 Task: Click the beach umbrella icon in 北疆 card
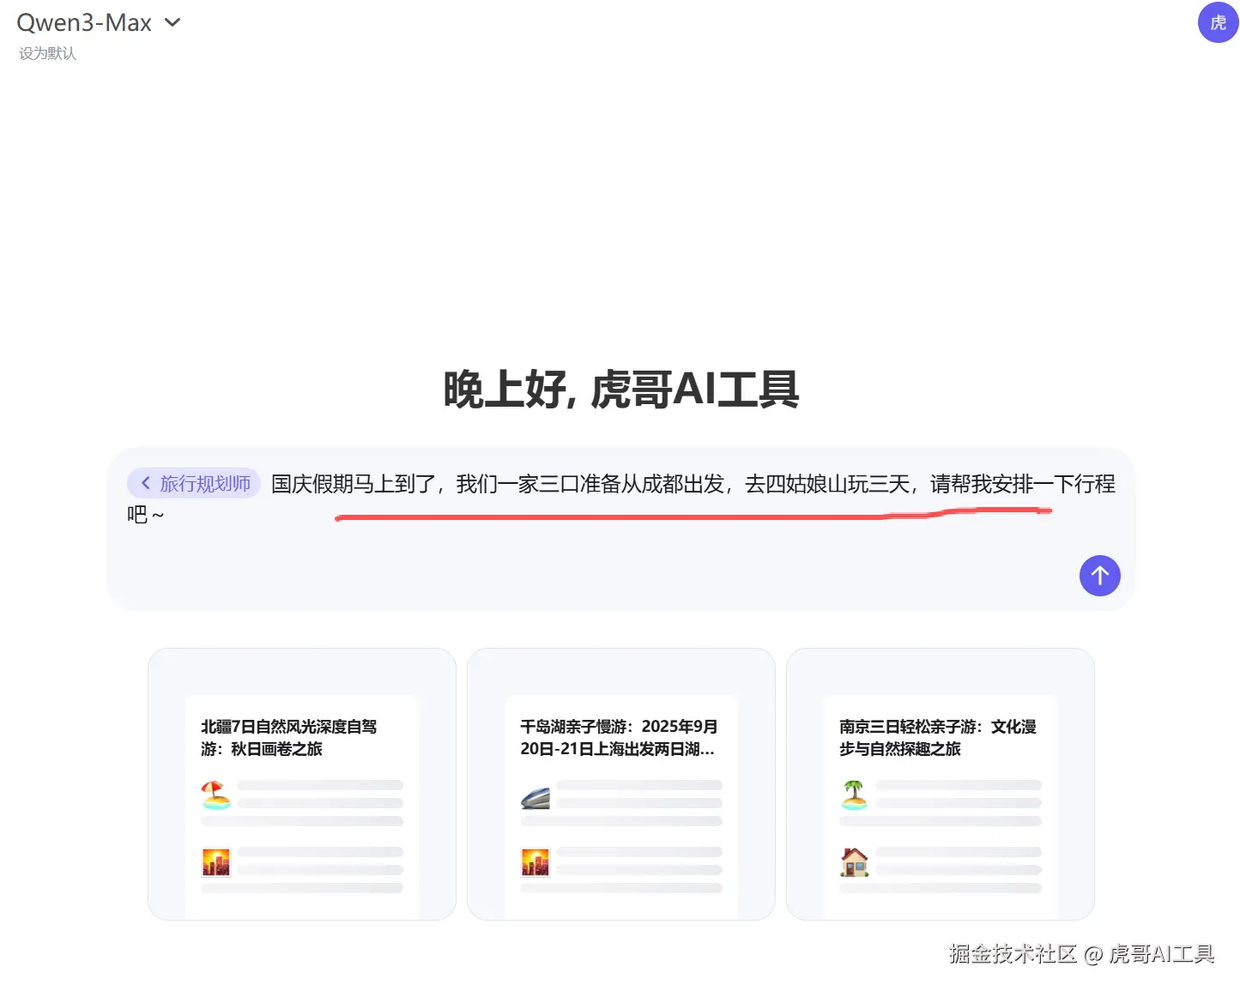tap(216, 795)
